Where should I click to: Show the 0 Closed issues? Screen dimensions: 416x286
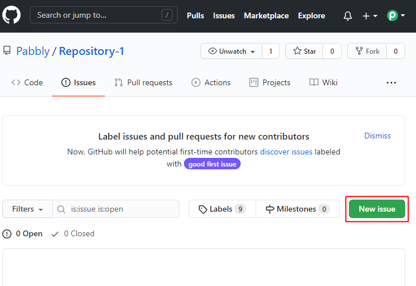73,234
